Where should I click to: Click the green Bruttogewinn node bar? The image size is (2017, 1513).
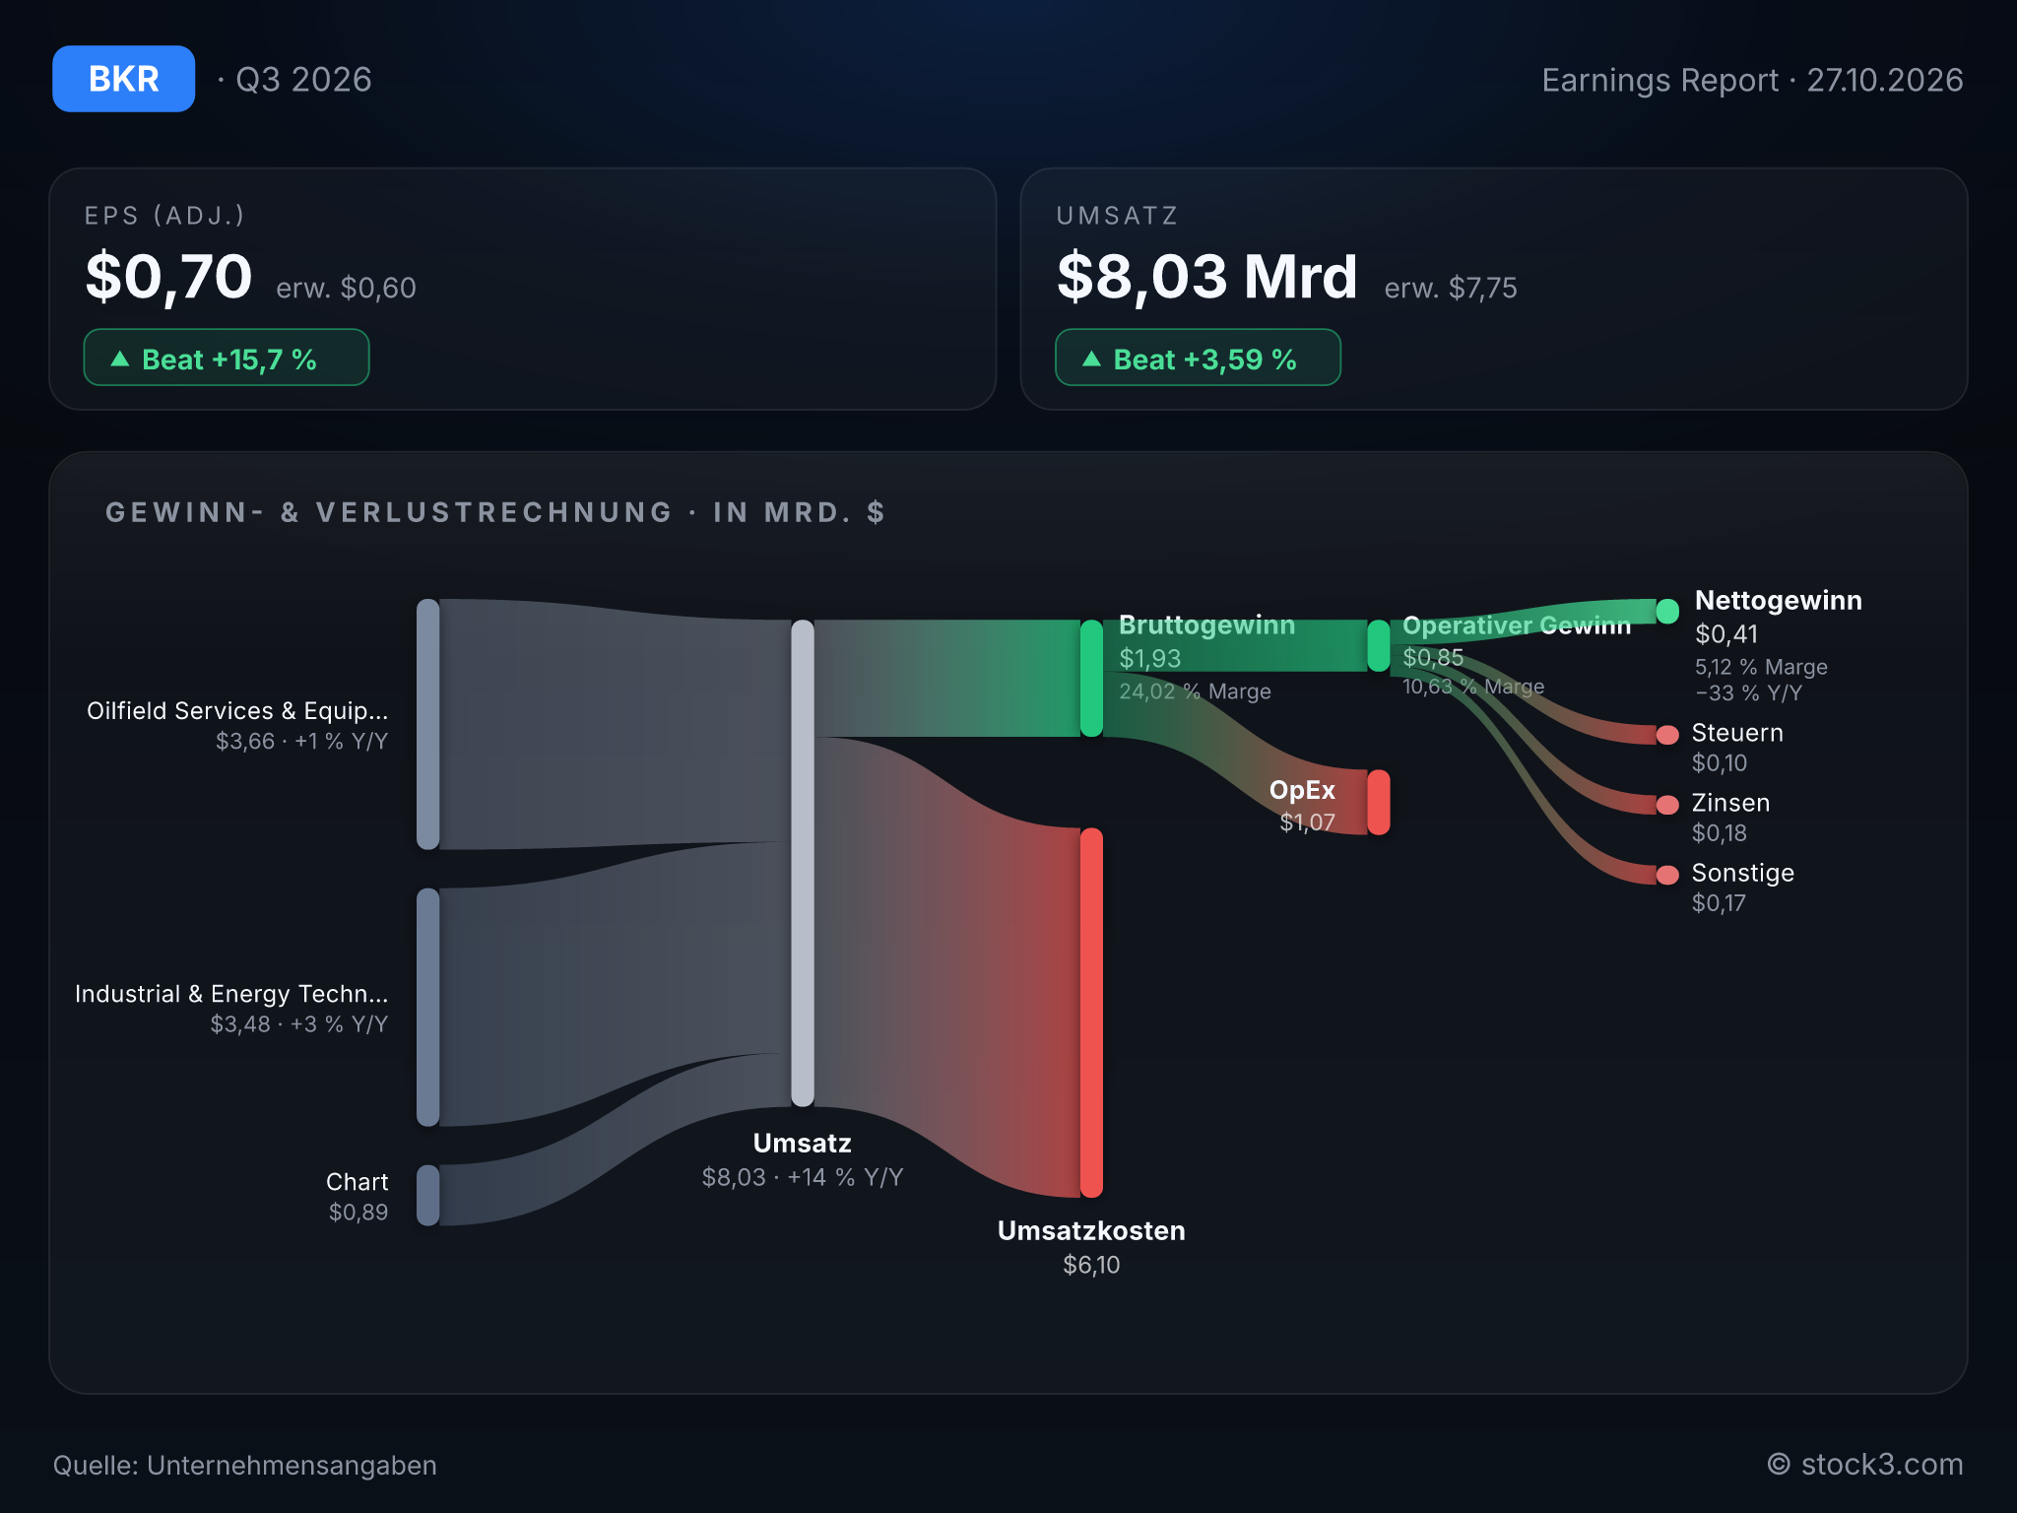tap(1091, 678)
